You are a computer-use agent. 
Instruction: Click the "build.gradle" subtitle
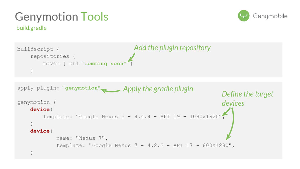click(31, 28)
